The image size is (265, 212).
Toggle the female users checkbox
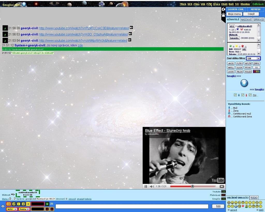click(x=243, y=95)
